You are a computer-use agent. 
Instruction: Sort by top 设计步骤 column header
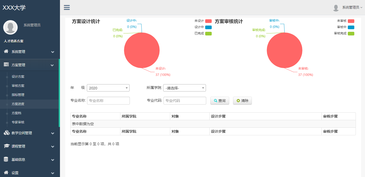[266, 116]
